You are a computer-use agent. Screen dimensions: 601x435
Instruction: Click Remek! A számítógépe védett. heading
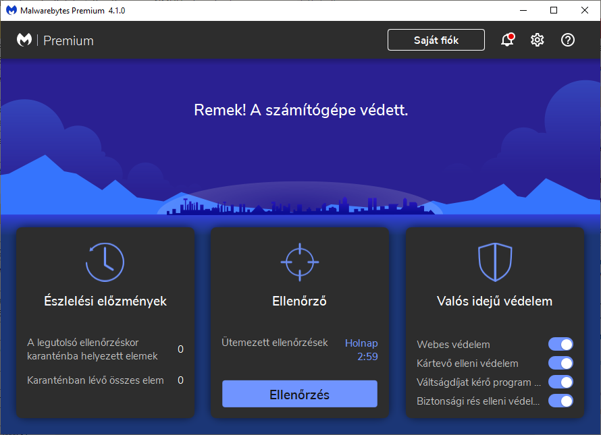301,111
